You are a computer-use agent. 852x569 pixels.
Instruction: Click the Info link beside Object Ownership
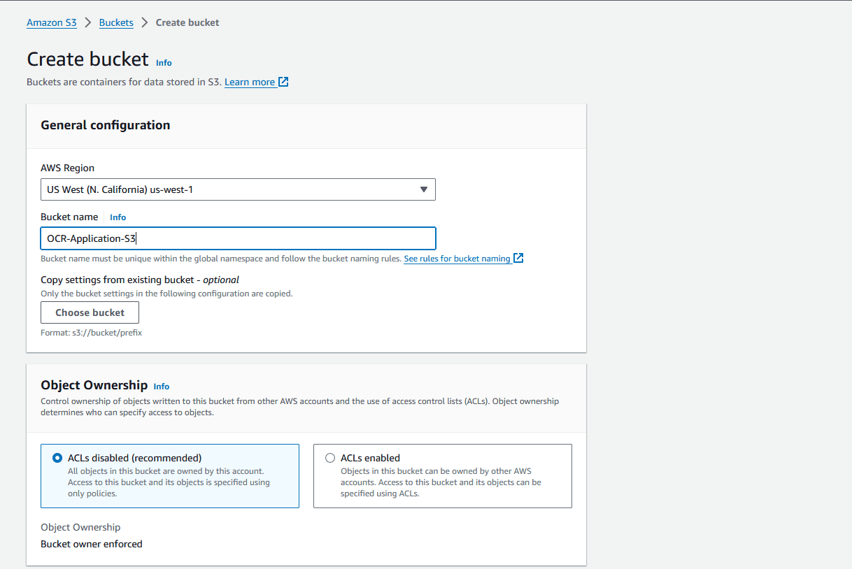click(162, 386)
